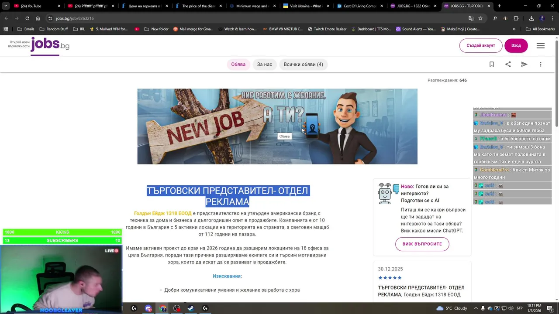Click the translate page icon in address bar
559x314 pixels.
pyautogui.click(x=471, y=18)
